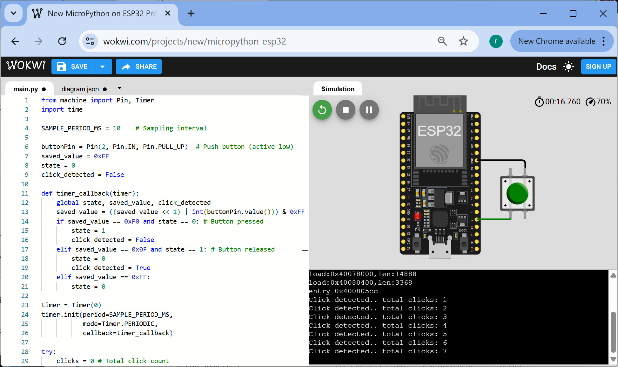
Task: Click the simulation timer 00:16.760
Action: pos(558,102)
